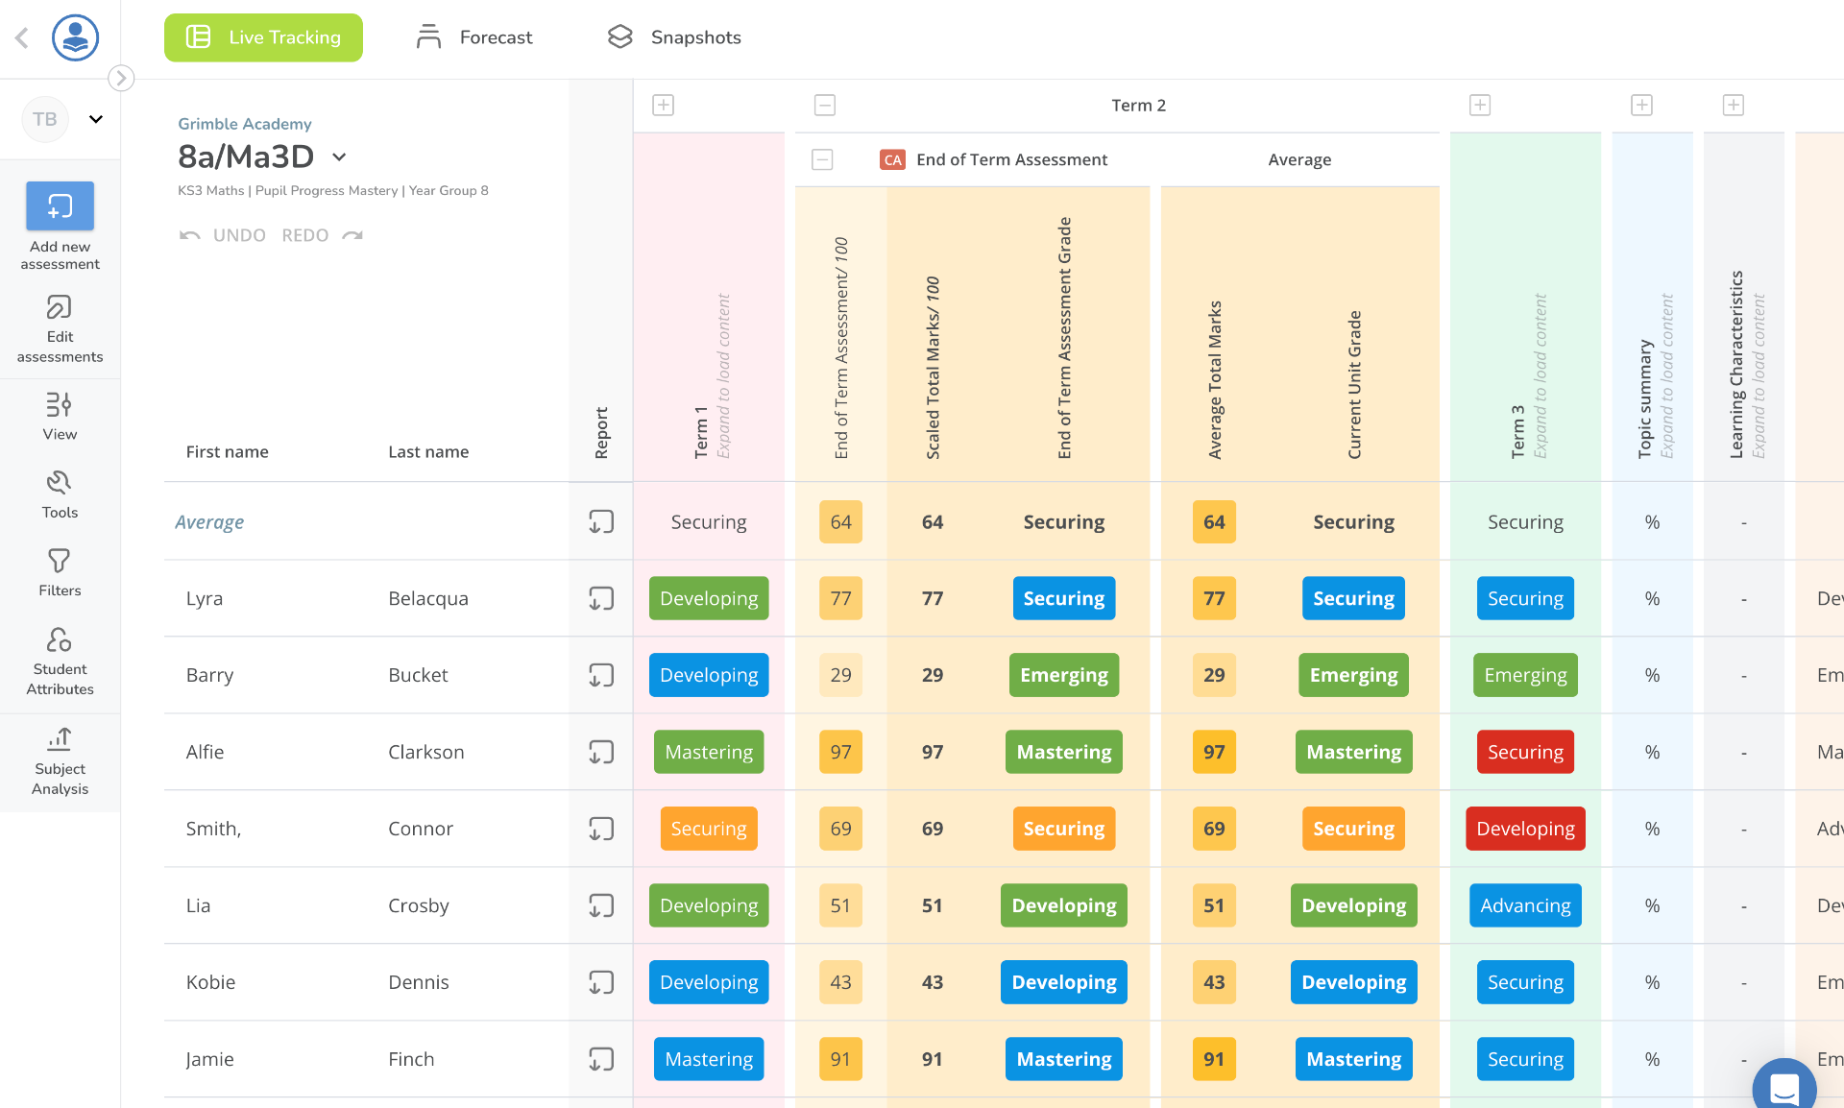Open the 8a/Ma3D class selector dropdown

[x=338, y=157]
